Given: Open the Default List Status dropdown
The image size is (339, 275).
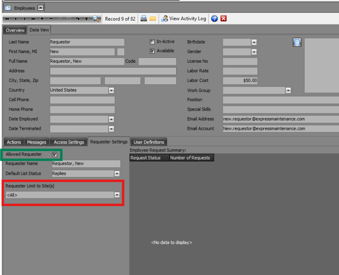Looking at the screenshot, I should [117, 173].
